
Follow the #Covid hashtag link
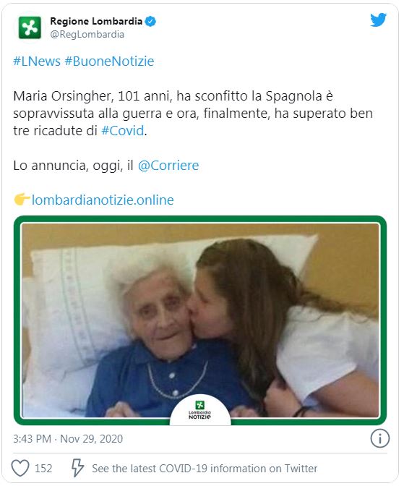click(x=123, y=130)
